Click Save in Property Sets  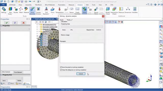tap(4, 81)
